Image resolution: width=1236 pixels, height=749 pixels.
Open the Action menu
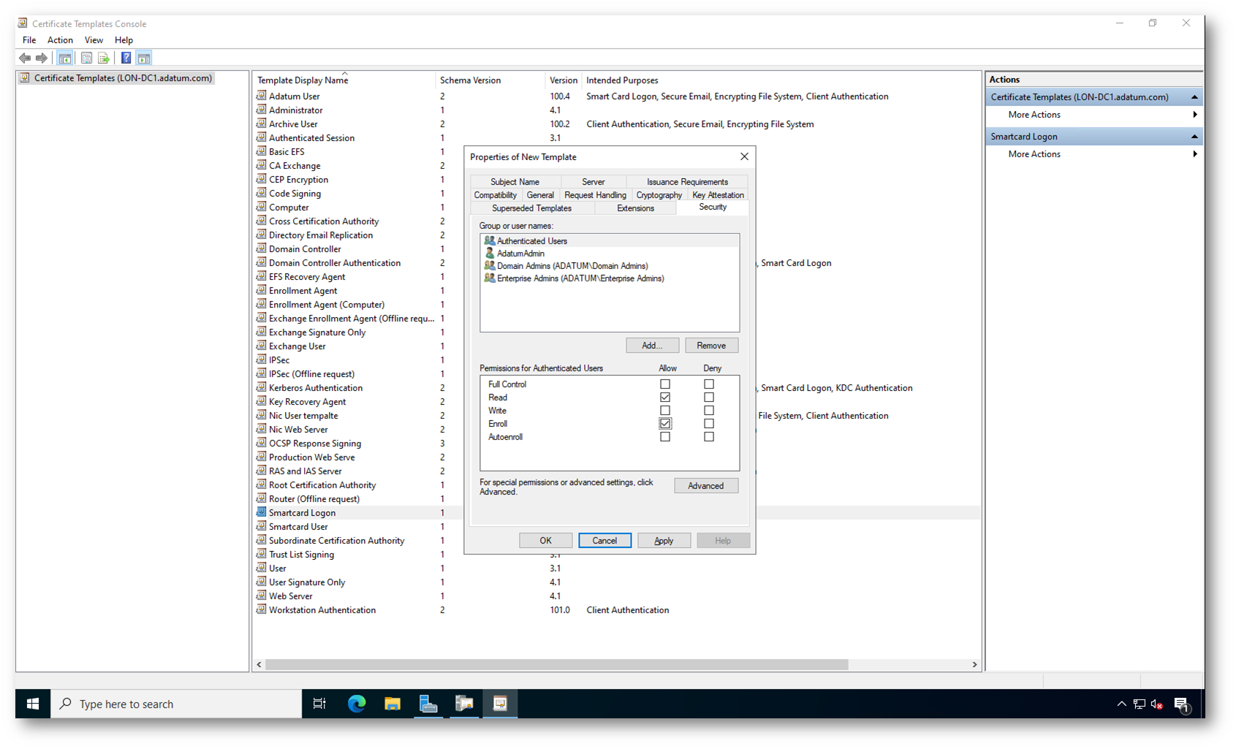click(60, 40)
